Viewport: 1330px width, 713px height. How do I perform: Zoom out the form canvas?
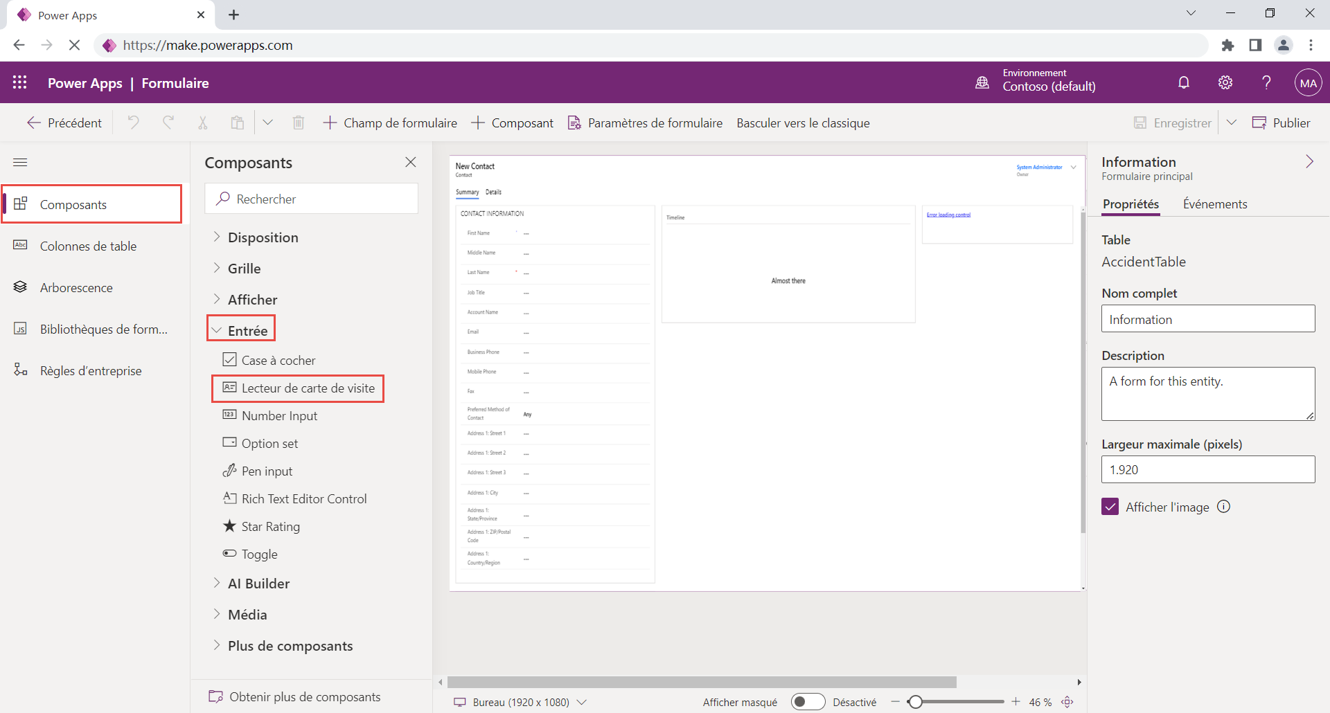coord(895,702)
